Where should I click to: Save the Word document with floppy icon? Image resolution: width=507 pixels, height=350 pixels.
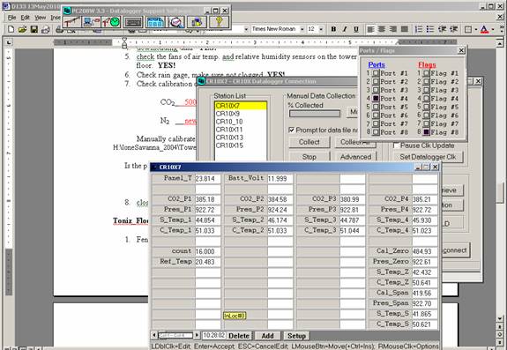click(34, 30)
